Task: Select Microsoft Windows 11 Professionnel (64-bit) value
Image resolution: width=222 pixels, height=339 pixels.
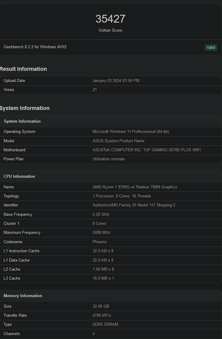Action: click(131, 132)
